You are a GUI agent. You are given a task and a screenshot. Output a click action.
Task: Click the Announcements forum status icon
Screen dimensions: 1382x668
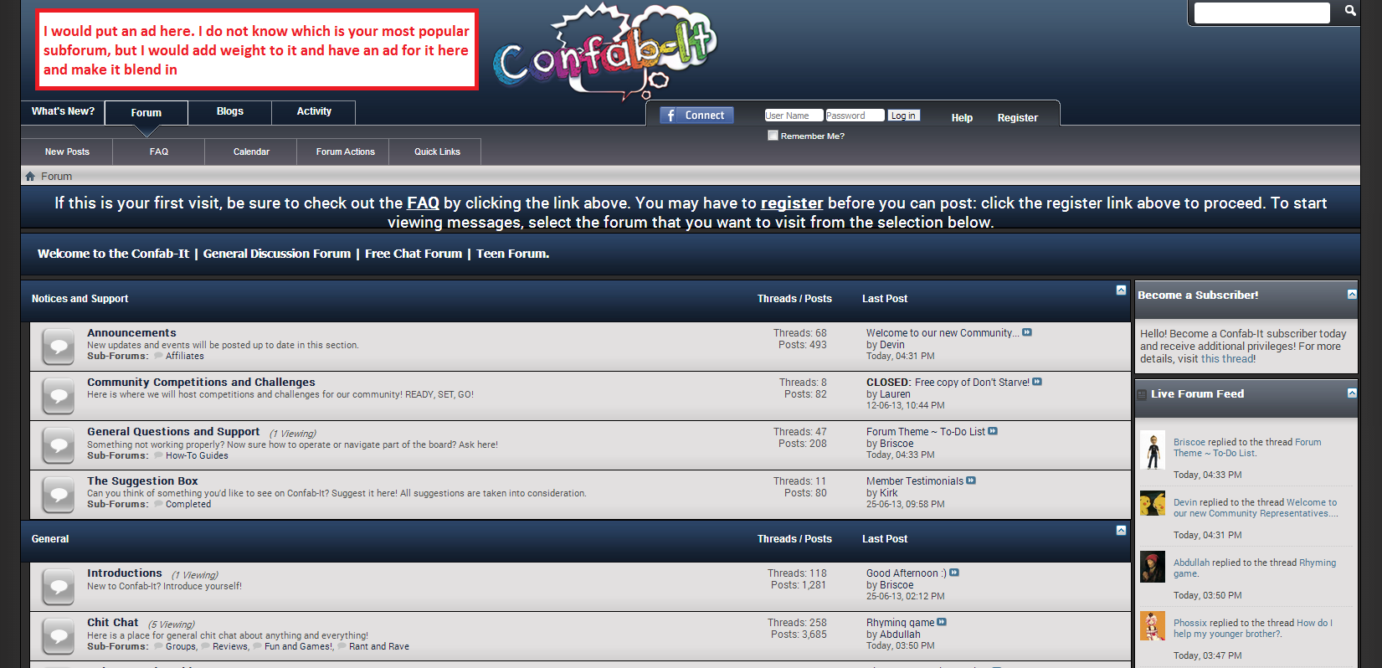coord(59,347)
